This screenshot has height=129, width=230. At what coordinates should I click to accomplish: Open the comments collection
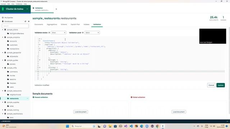[x=14, y=72]
